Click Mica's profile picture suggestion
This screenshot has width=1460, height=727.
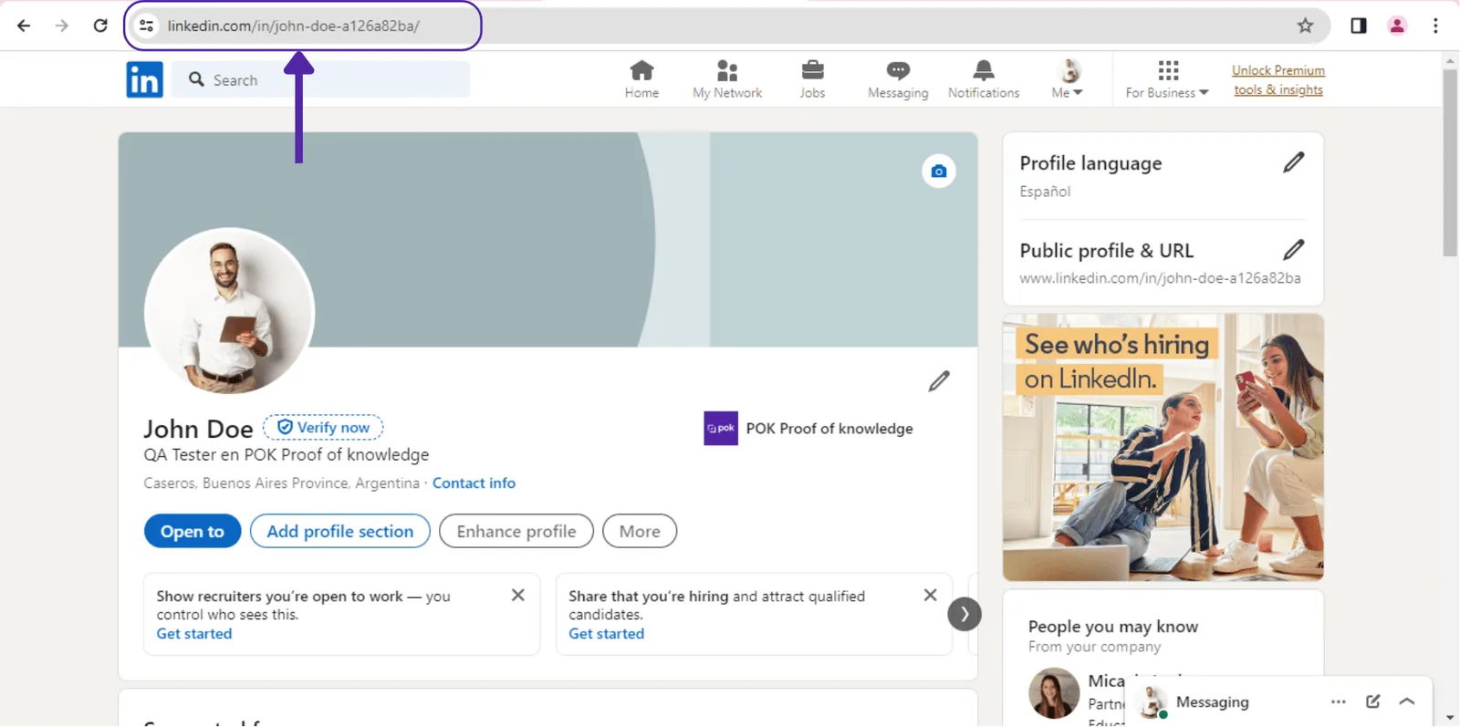point(1054,693)
